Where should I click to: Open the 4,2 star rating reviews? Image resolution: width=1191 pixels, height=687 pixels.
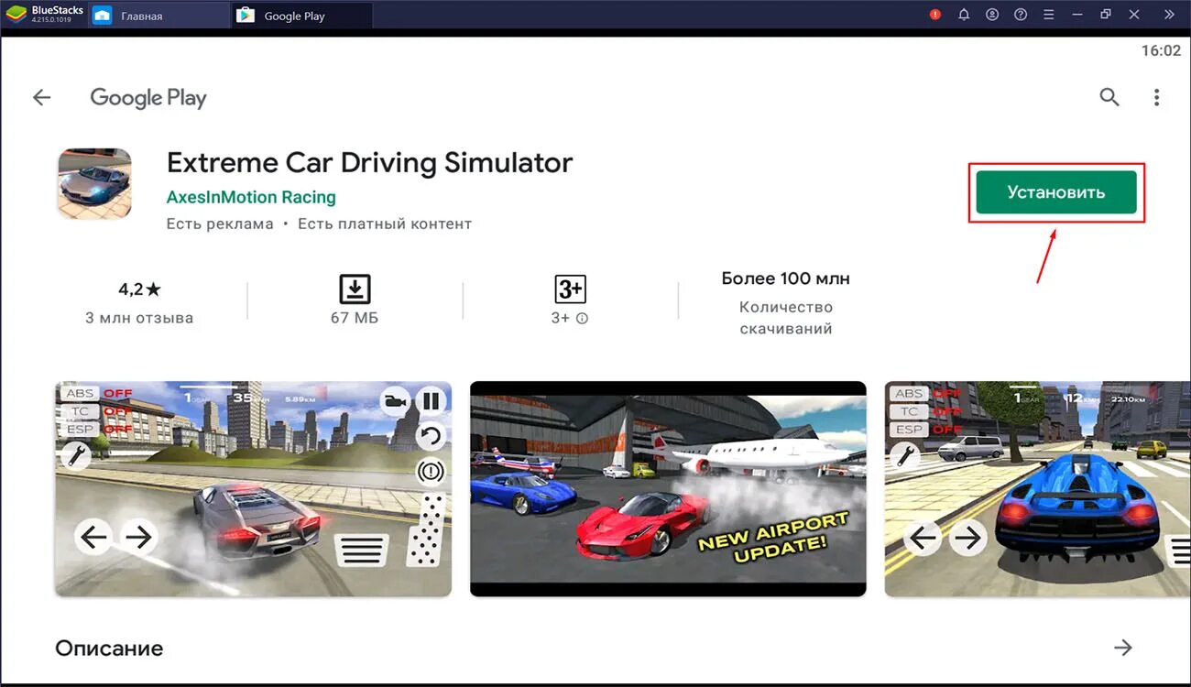point(139,289)
